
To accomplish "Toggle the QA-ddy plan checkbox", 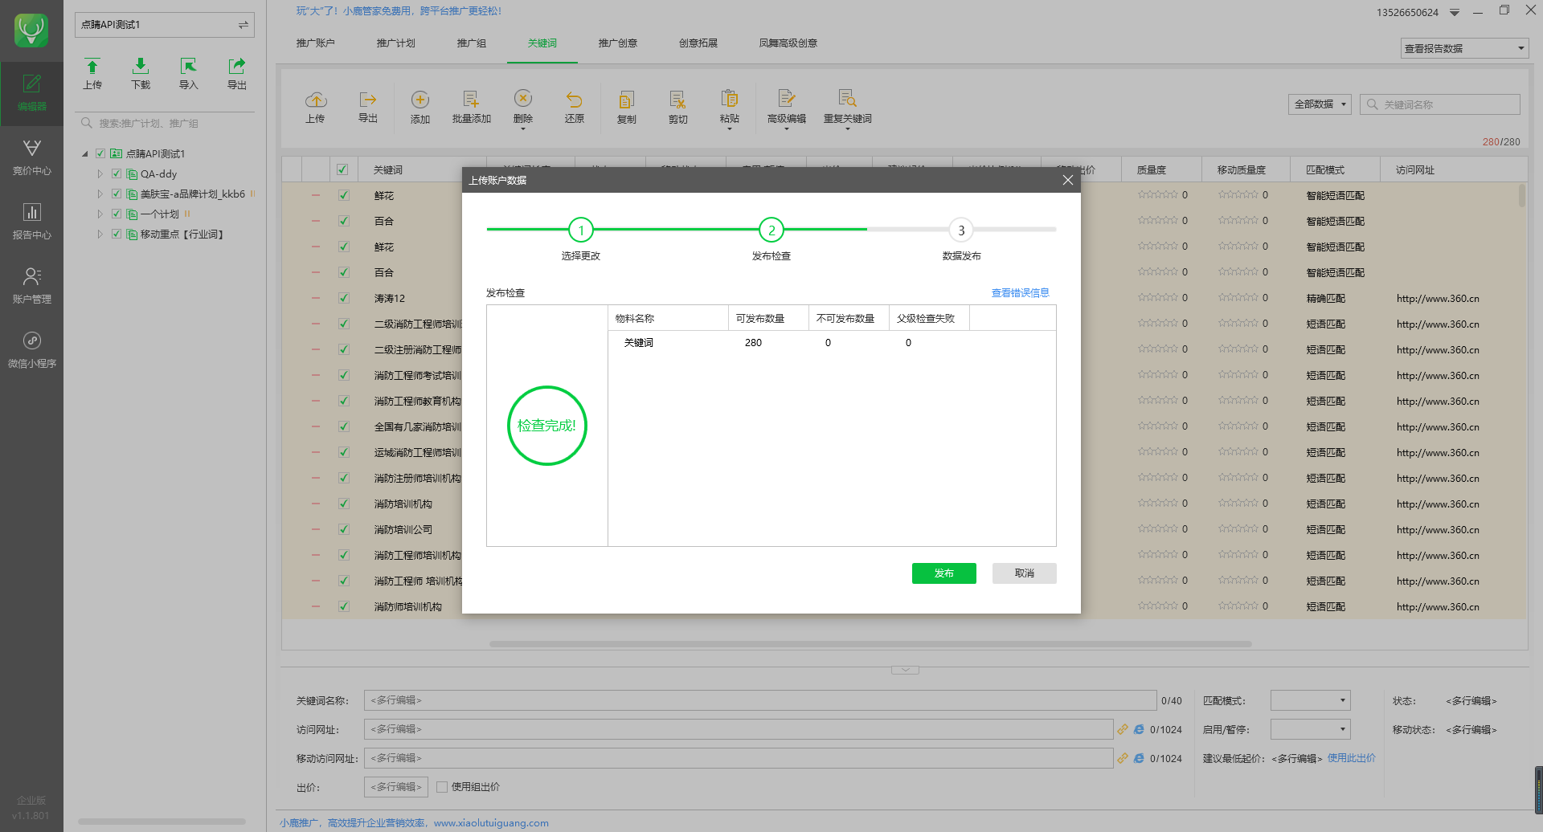I will pos(117,173).
